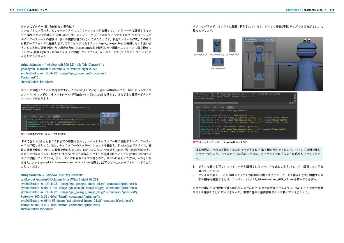Click figure caption '図17.14'
The image size is (344, 243).
[x=197, y=142]
